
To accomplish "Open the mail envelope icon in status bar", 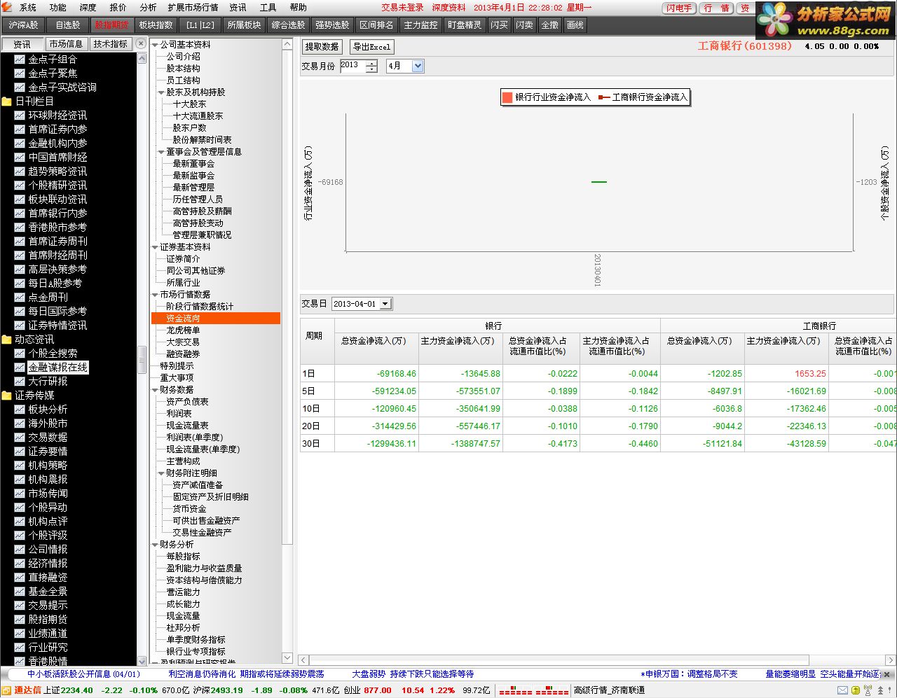I will pos(843,690).
